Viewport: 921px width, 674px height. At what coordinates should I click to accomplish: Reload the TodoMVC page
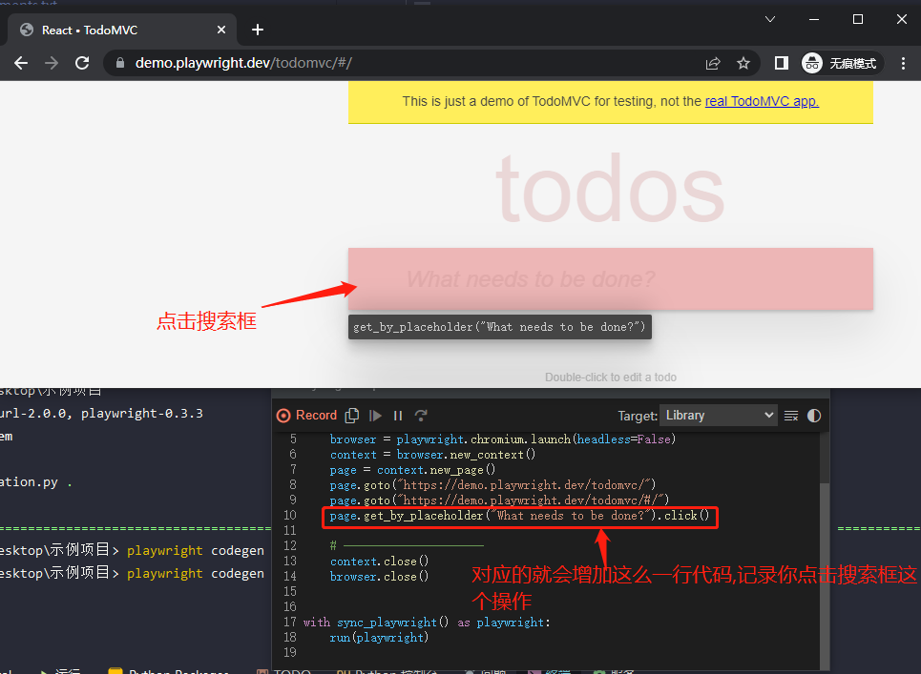82,63
